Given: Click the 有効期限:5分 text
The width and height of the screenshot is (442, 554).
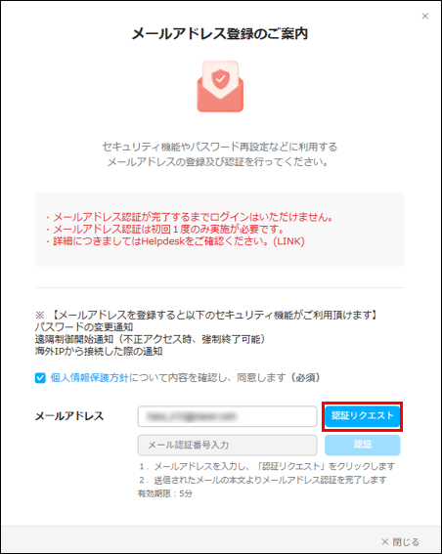Looking at the screenshot, I should [x=165, y=493].
